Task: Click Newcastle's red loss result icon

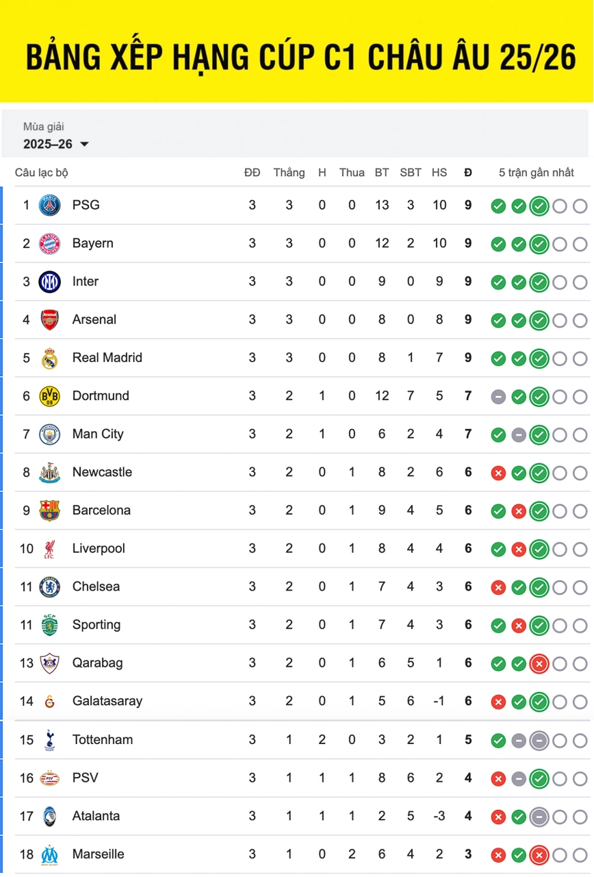Action: pos(498,473)
